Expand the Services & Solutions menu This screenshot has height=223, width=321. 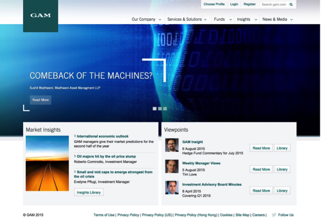(x=187, y=20)
